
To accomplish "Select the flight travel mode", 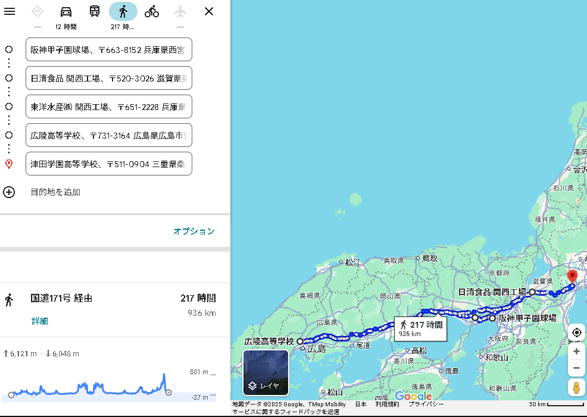I will pos(180,11).
